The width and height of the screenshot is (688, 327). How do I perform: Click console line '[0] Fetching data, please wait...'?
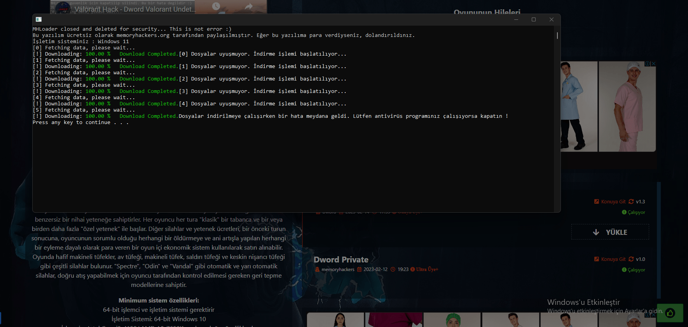84,48
